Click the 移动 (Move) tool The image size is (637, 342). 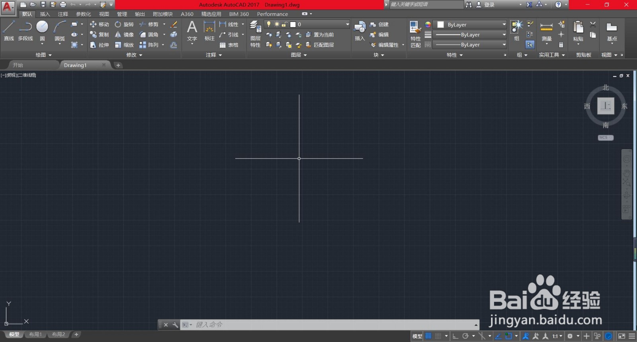[x=100, y=24]
